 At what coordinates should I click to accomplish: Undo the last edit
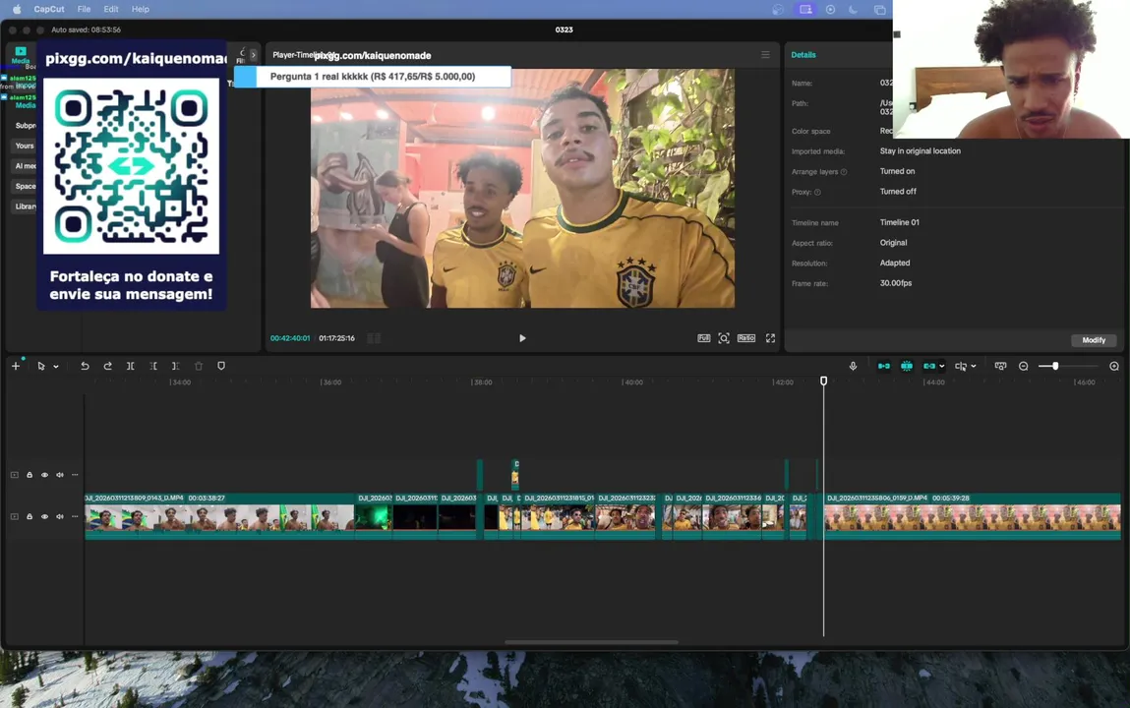85,366
